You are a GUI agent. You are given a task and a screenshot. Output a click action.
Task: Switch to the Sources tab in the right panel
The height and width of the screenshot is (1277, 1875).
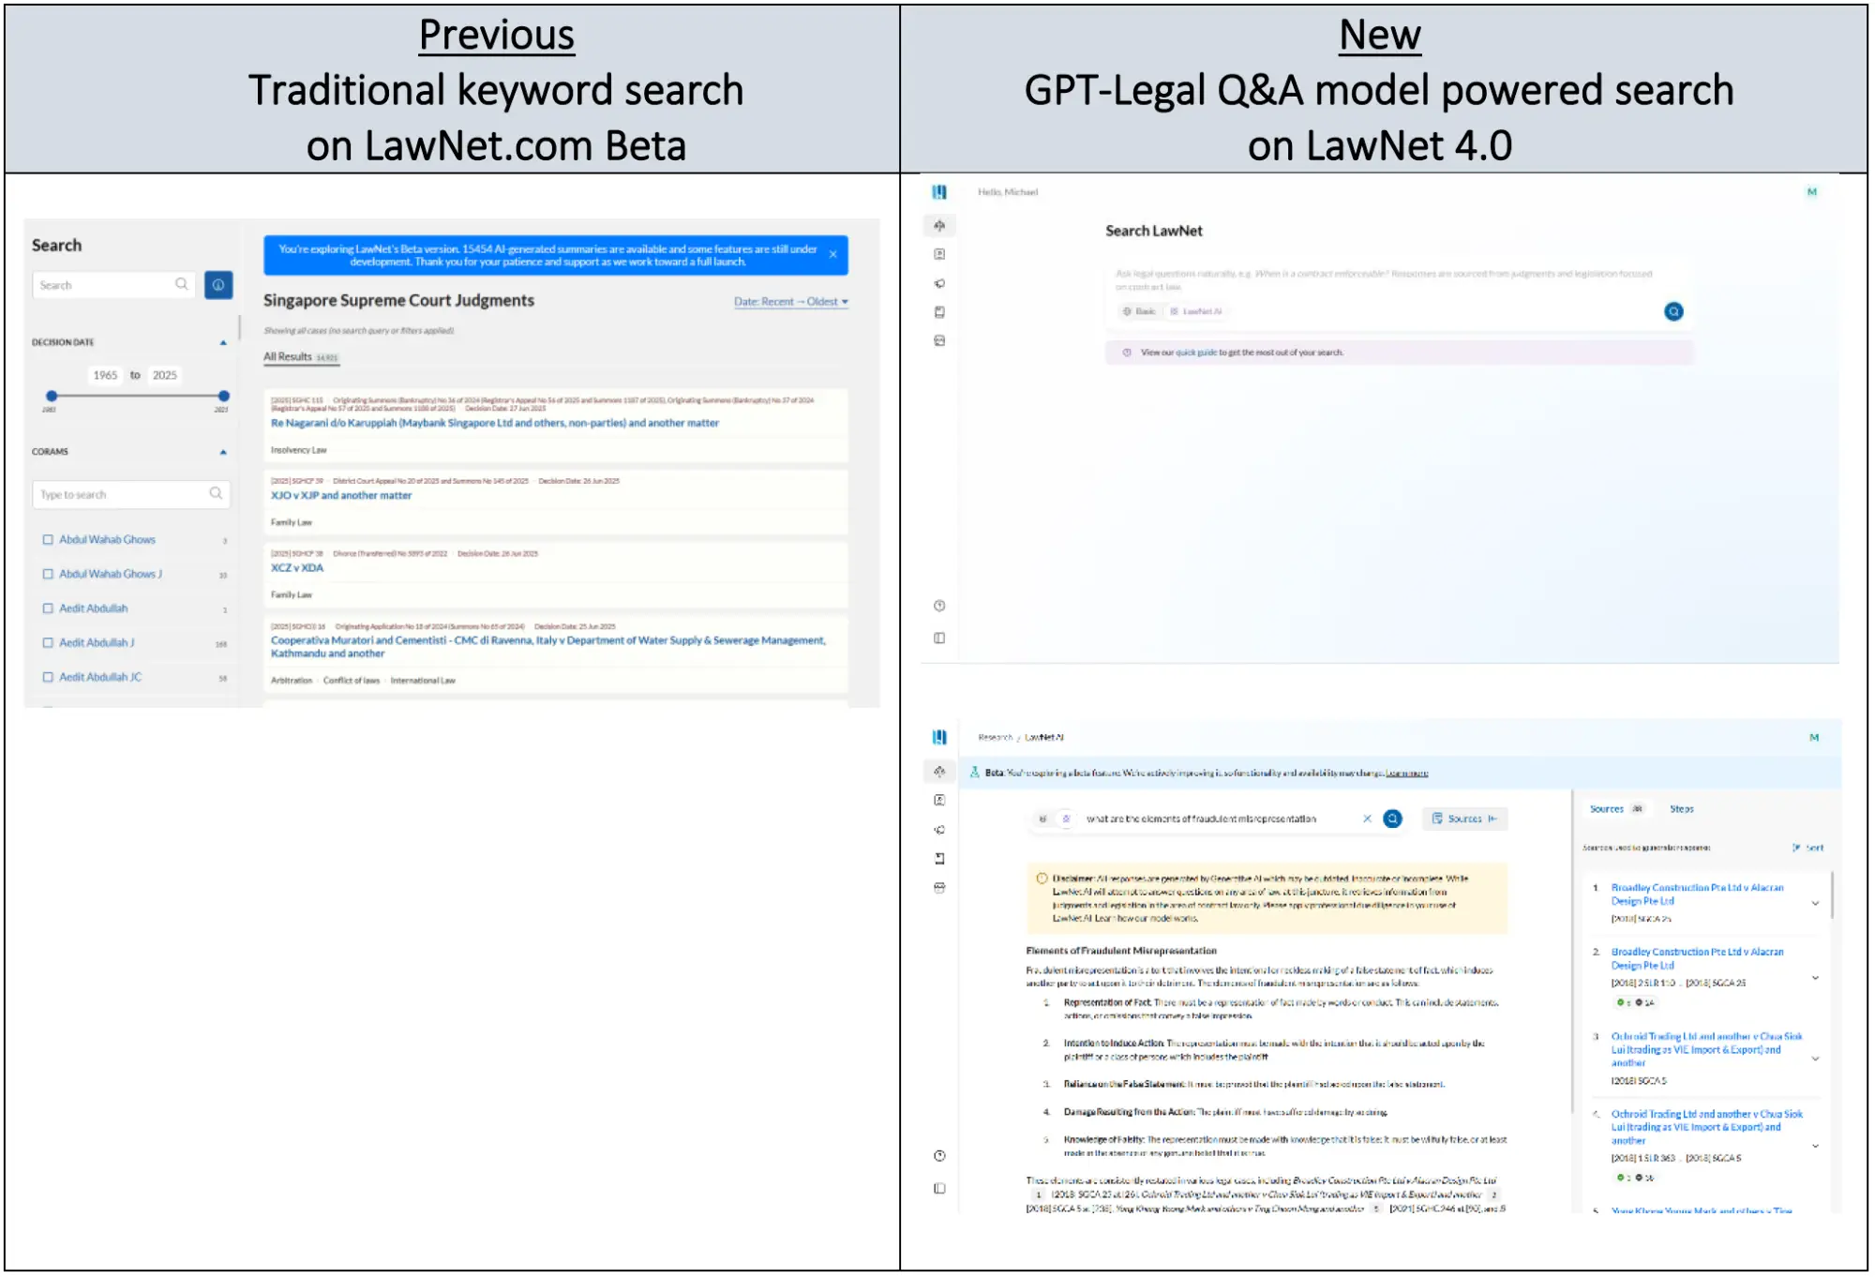point(1616,809)
